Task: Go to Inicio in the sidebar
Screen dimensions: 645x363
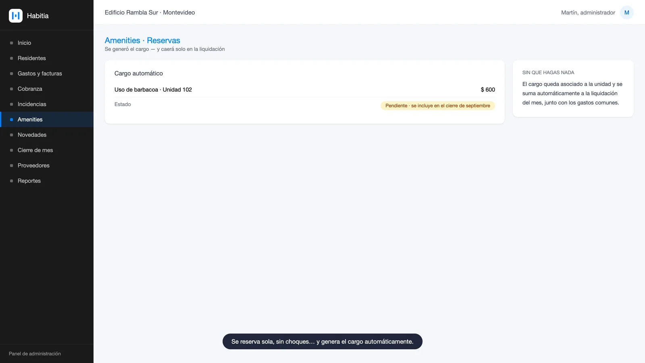Action: point(47,43)
